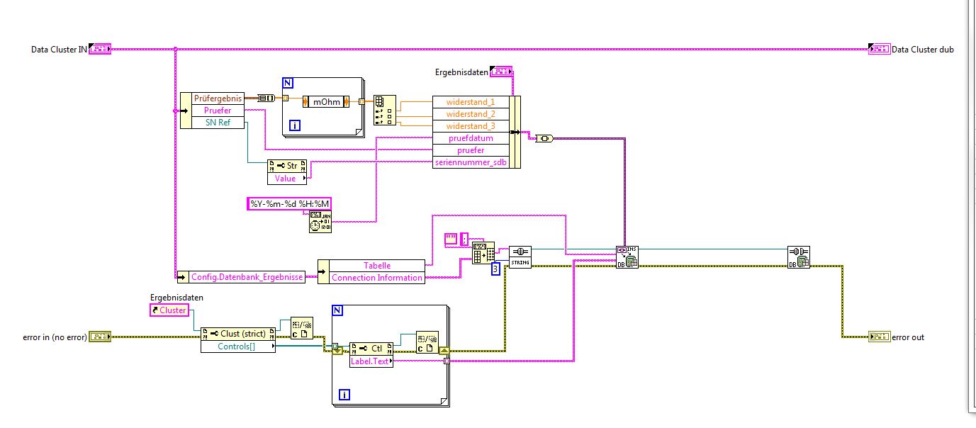The image size is (976, 428).
Task: Select the Data Cluster dub indicator terminal
Action: 879,49
